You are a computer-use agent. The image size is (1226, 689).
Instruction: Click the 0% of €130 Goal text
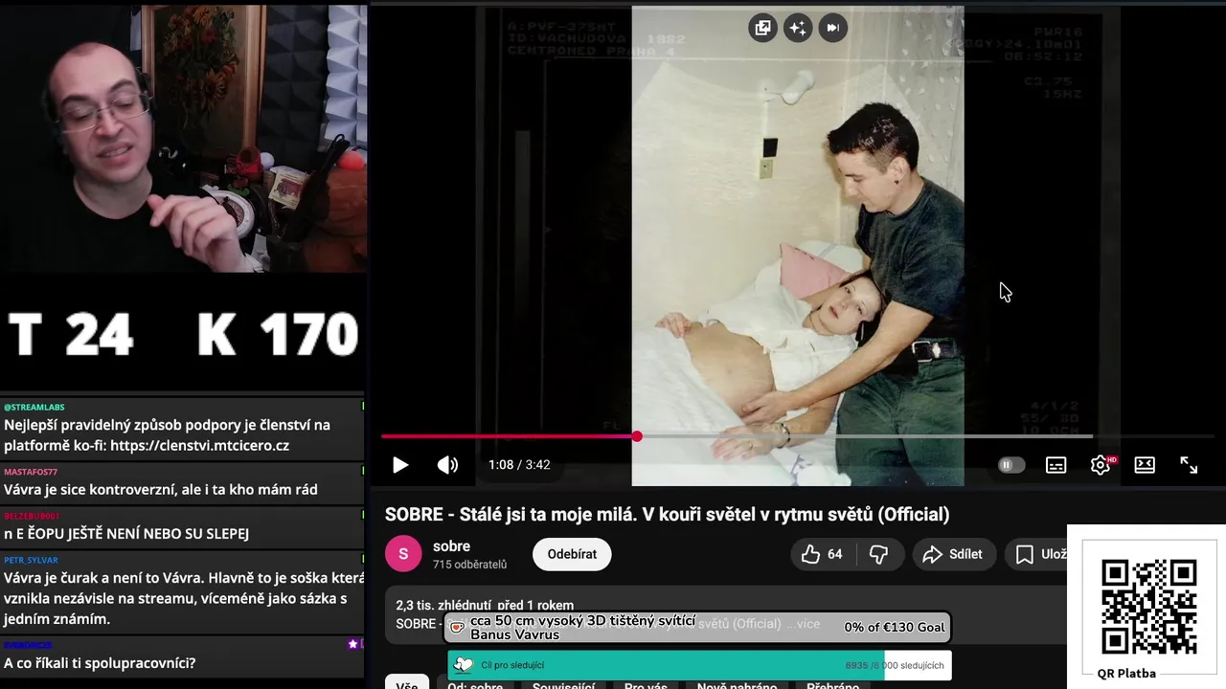point(895,628)
